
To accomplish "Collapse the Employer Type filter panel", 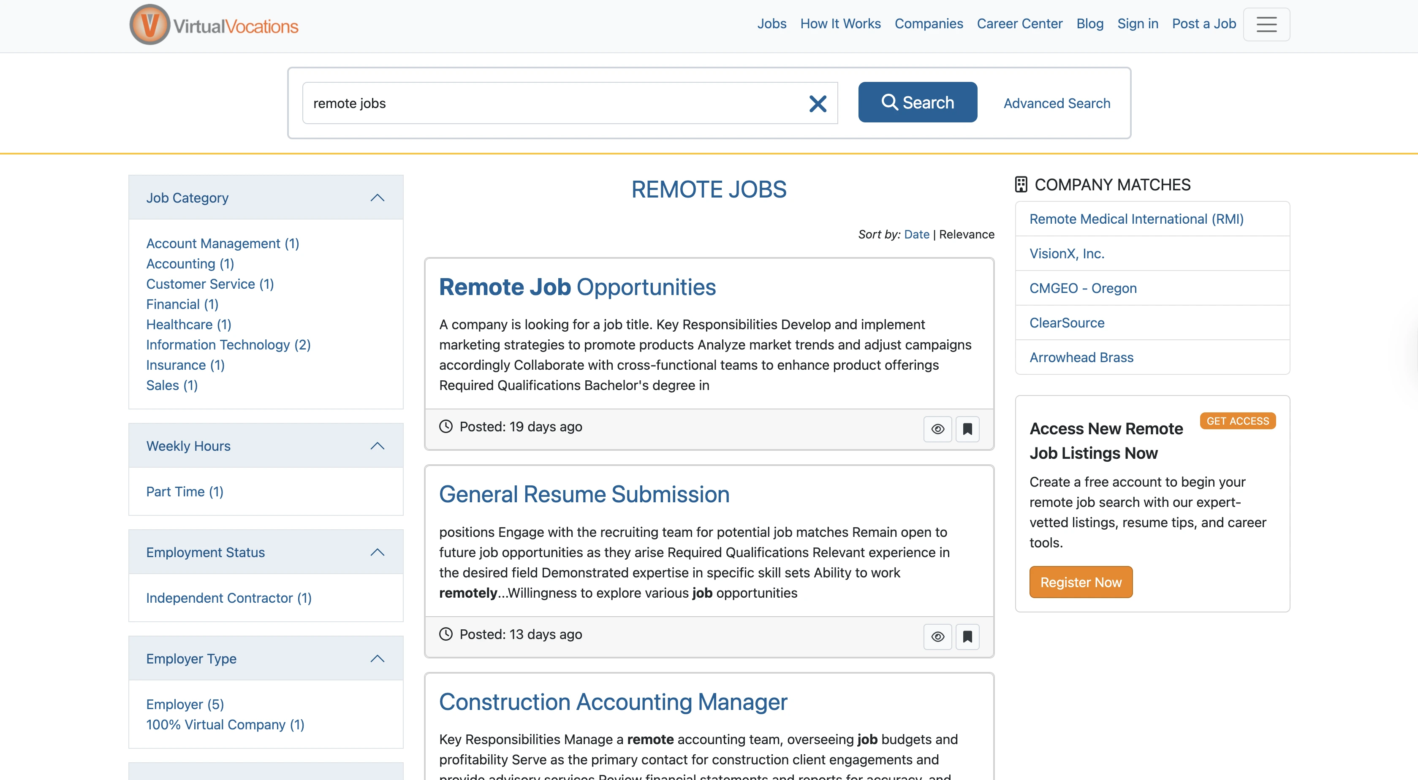I will coord(377,658).
